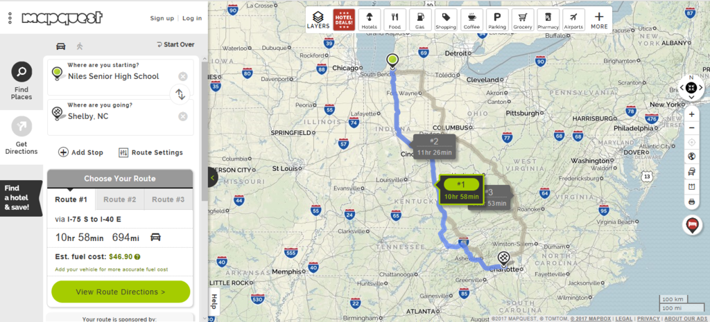This screenshot has width=710, height=322.
Task: Click the print map icon
Action: coord(691,202)
